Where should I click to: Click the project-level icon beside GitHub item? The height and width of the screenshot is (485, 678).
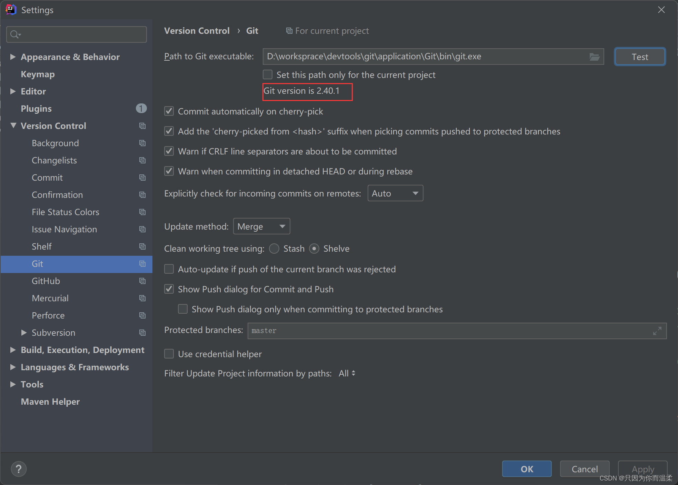142,281
